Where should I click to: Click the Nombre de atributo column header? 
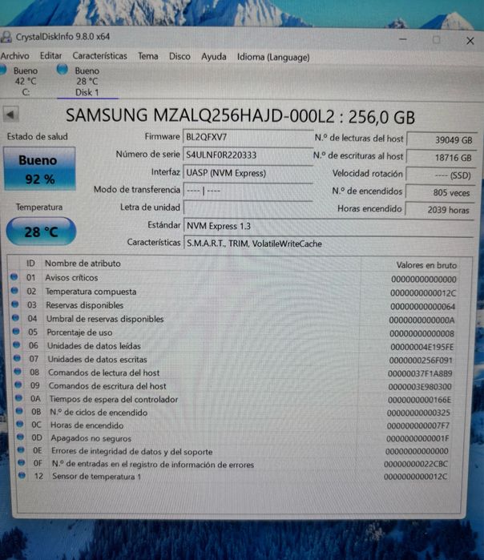click(x=83, y=264)
